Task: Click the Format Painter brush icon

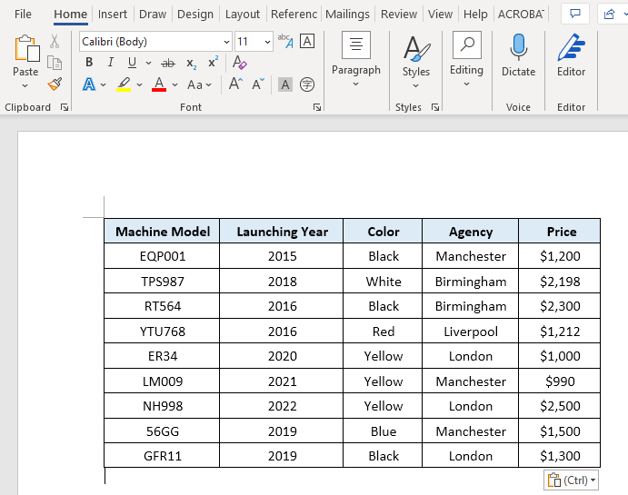Action: tap(55, 84)
